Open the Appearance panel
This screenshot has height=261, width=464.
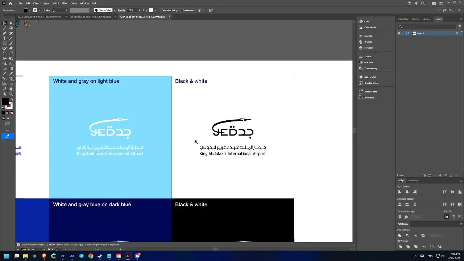[370, 77]
